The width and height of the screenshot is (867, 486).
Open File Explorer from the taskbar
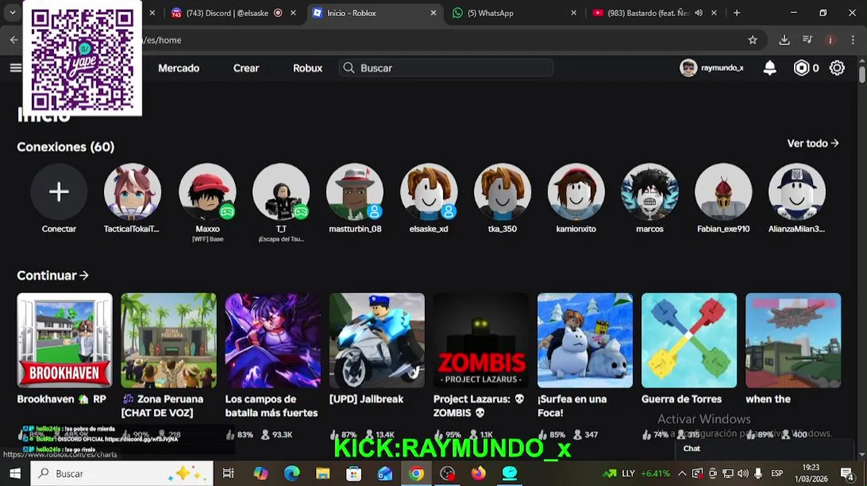[323, 473]
